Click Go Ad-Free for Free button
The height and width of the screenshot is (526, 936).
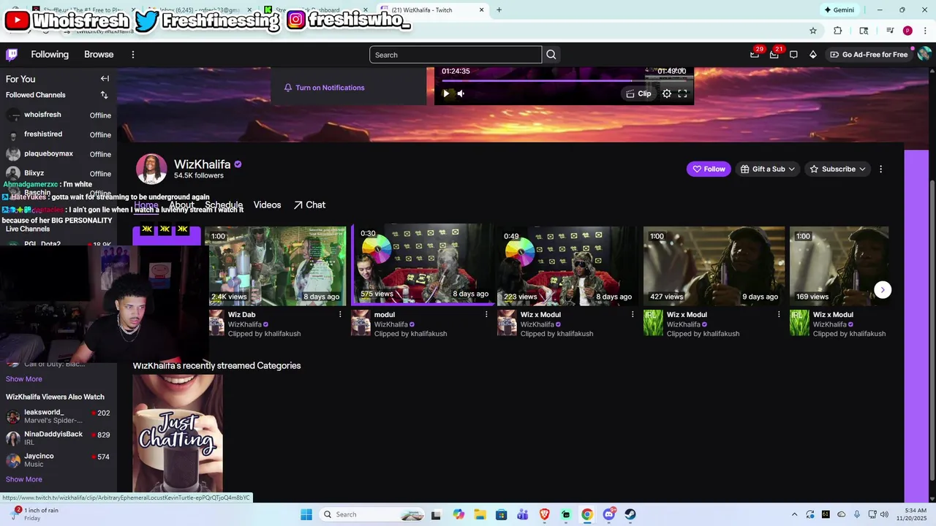[x=869, y=55]
